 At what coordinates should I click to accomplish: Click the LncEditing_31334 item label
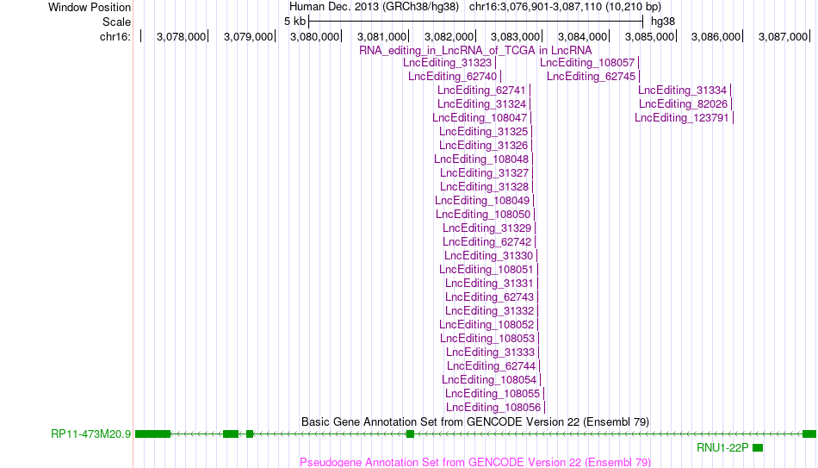tap(682, 90)
